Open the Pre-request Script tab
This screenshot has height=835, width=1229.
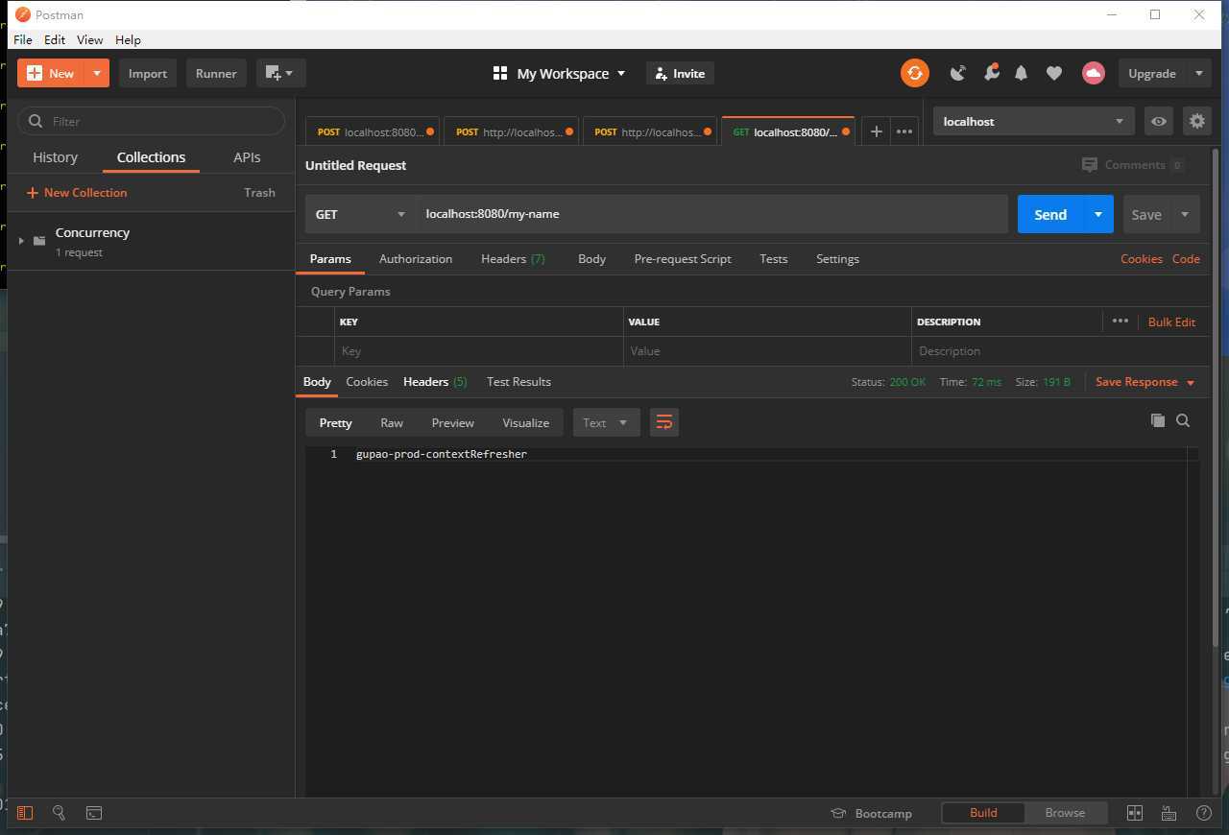click(x=683, y=259)
